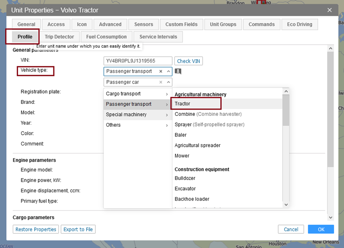The height and width of the screenshot is (248, 344).
Task: Choose Bulldozer in construction equipment
Action: 185,178
